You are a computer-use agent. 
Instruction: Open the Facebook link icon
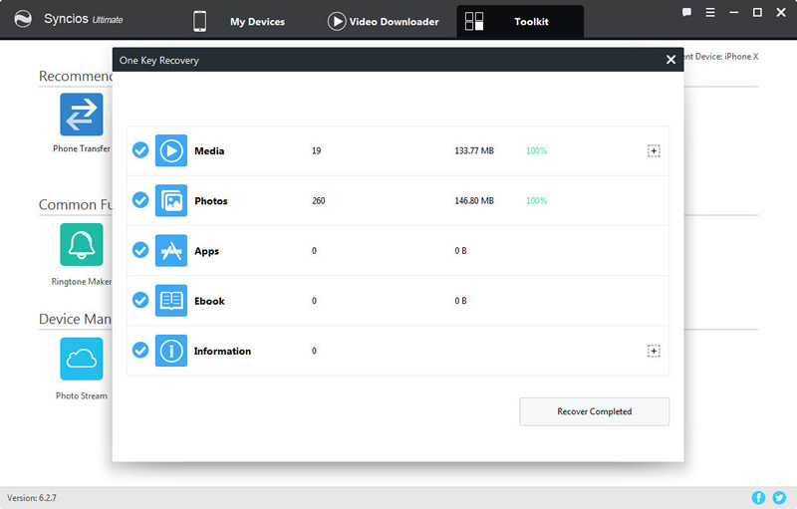coord(758,497)
